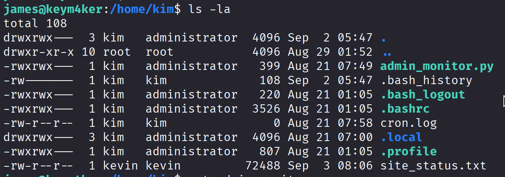Click the .bashrc filename
This screenshot has height=177, width=505.
pyautogui.click(x=405, y=109)
